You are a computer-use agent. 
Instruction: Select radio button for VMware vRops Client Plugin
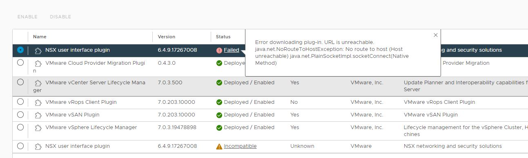tap(20, 102)
